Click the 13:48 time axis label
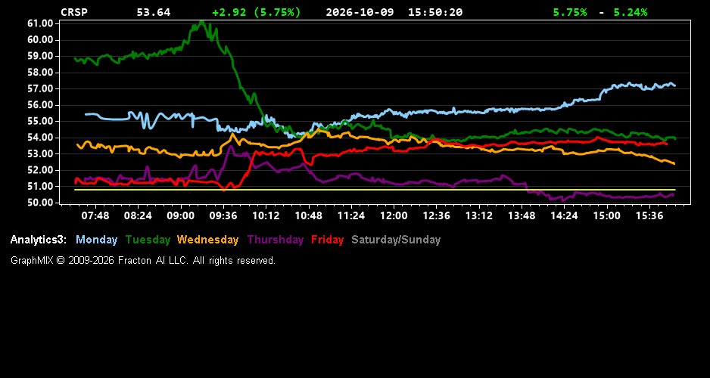 pyautogui.click(x=522, y=215)
